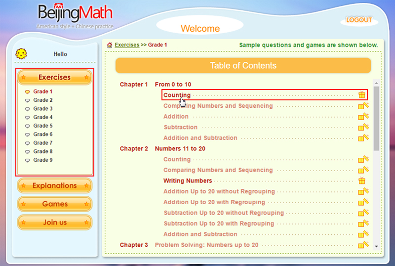Image resolution: width=395 pixels, height=266 pixels.
Task: Open the Chapter 1 Counting lesson
Action: 177,95
